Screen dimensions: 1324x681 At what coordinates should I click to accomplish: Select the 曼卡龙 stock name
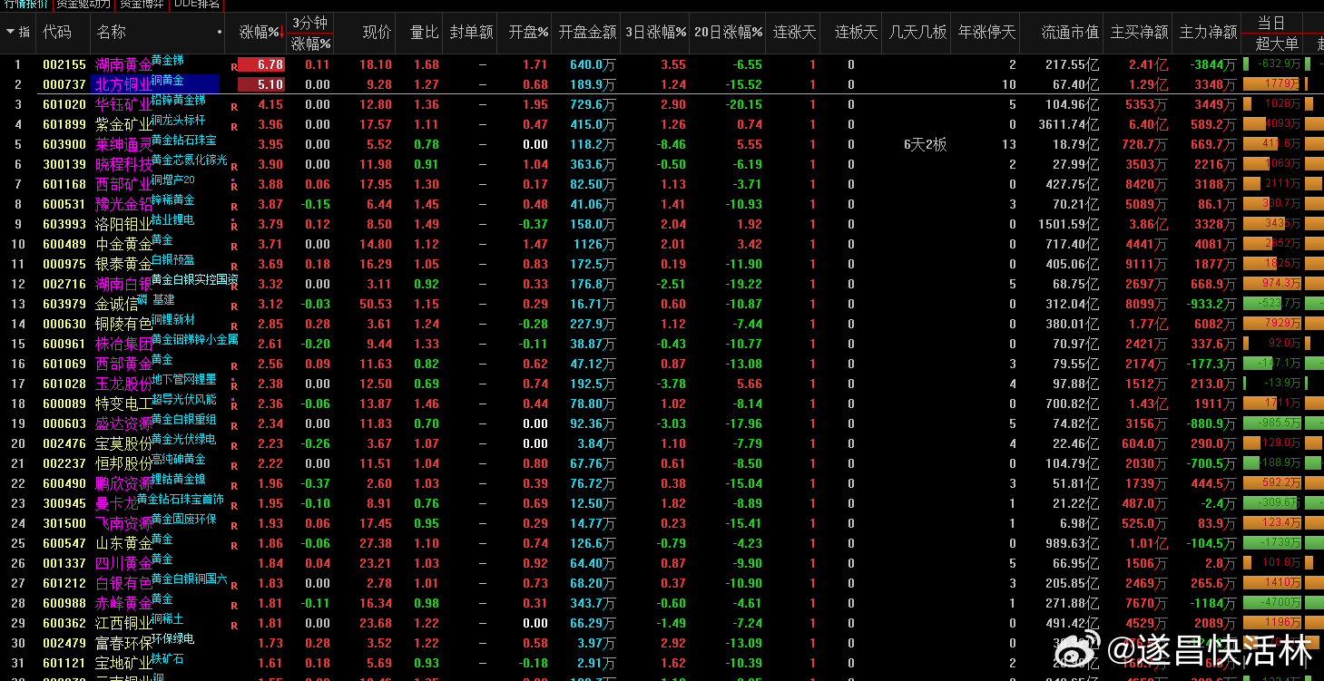[116, 503]
